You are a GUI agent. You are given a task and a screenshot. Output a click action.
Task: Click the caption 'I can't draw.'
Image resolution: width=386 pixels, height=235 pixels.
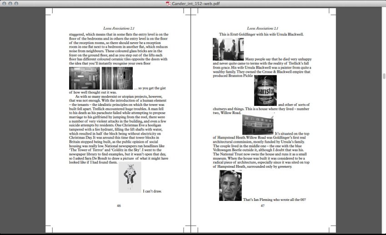(x=152, y=191)
